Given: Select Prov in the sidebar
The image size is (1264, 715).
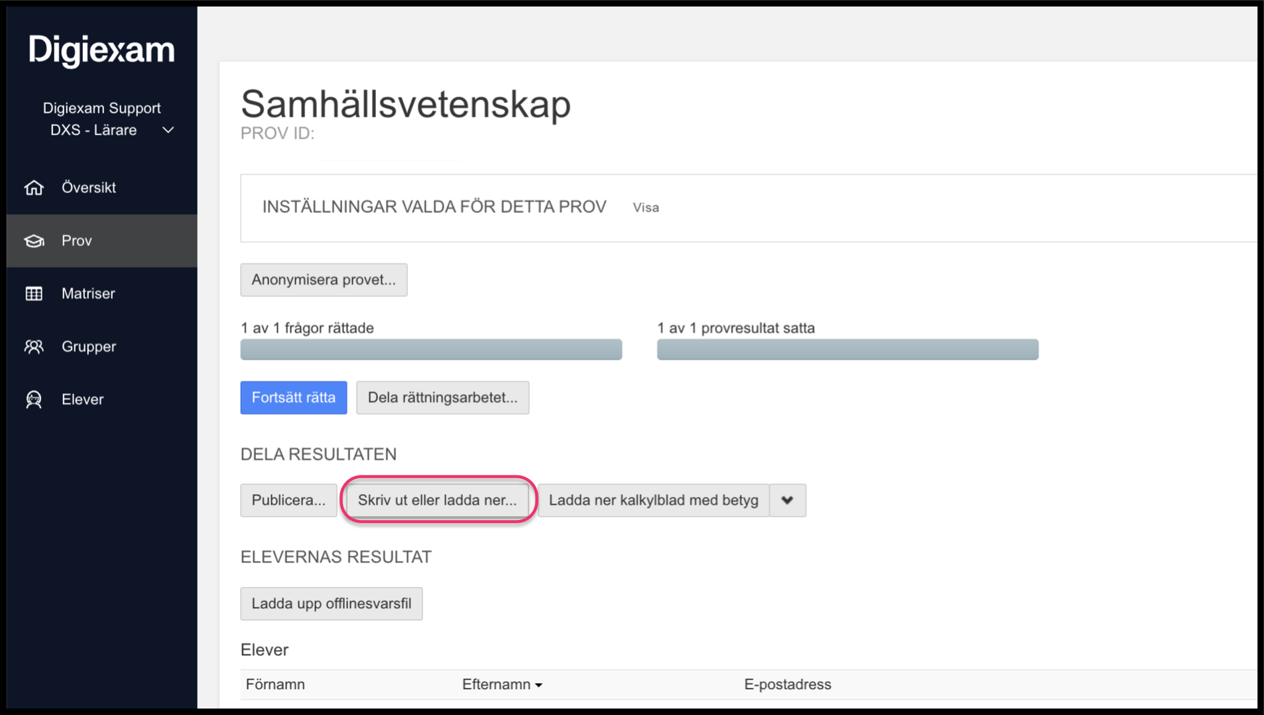Looking at the screenshot, I should pyautogui.click(x=102, y=241).
